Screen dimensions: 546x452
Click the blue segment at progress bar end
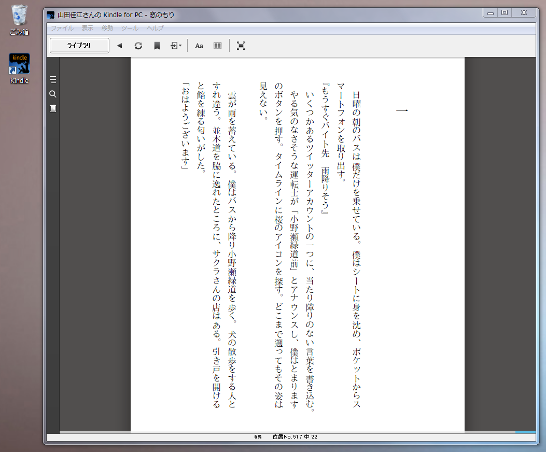[525, 432]
